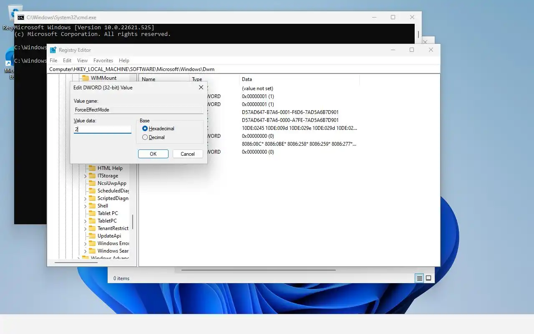The width and height of the screenshot is (534, 334).
Task: Select the ScheduledDiag tree key label
Action: pos(113,191)
